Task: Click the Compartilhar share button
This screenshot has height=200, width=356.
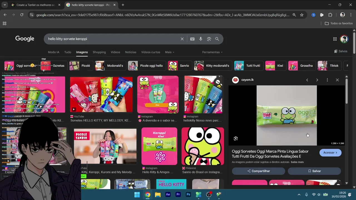Action: click(x=258, y=171)
